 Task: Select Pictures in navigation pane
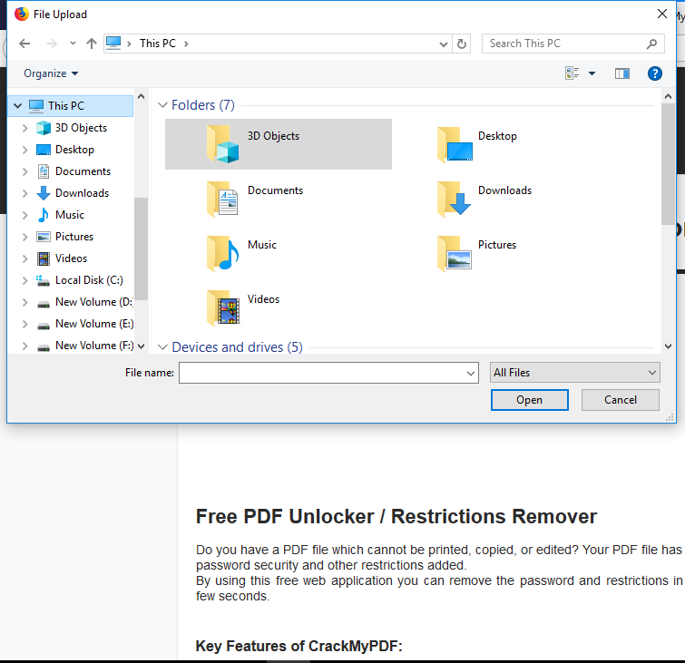pyautogui.click(x=73, y=237)
